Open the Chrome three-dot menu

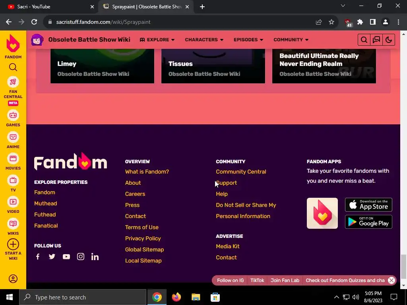click(x=398, y=22)
